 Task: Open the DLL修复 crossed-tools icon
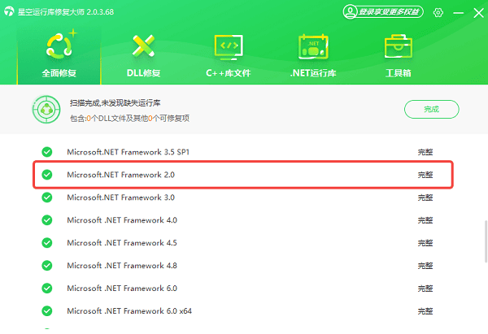(x=143, y=46)
